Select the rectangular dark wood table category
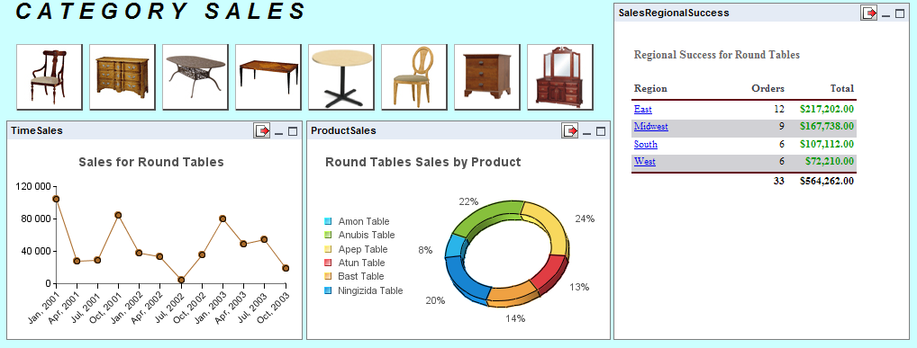The width and height of the screenshot is (917, 348). click(268, 76)
